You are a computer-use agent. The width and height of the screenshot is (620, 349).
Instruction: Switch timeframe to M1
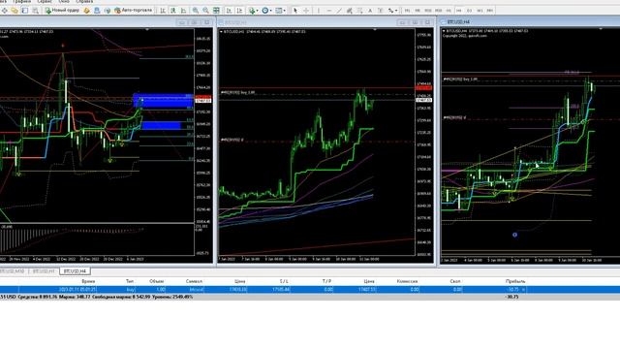pos(407,11)
